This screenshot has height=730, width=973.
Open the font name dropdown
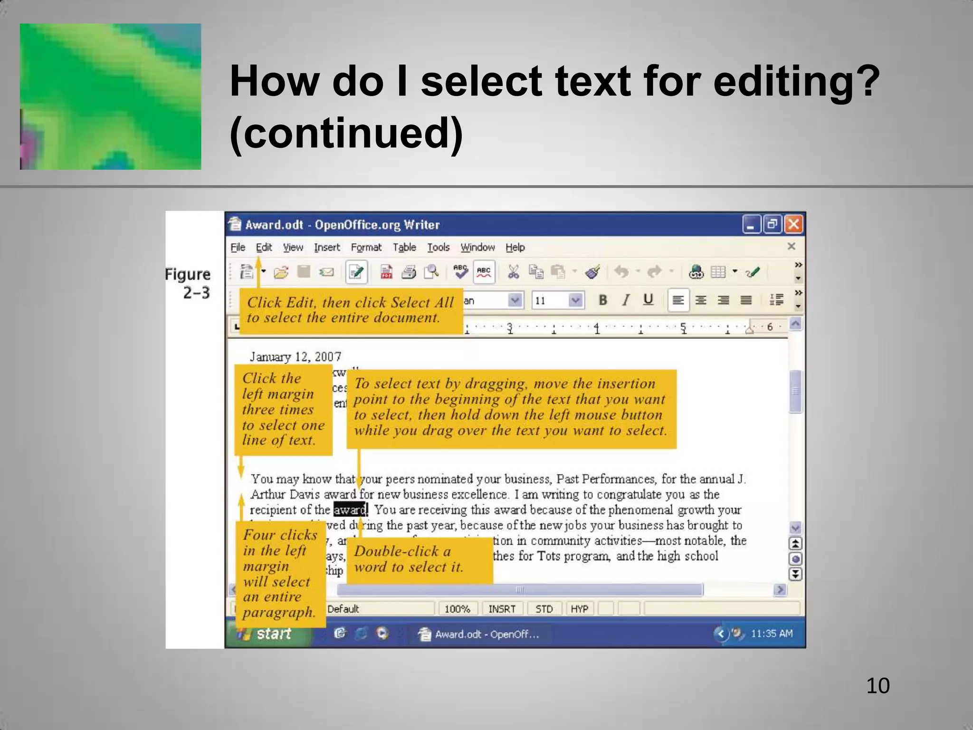click(x=515, y=300)
